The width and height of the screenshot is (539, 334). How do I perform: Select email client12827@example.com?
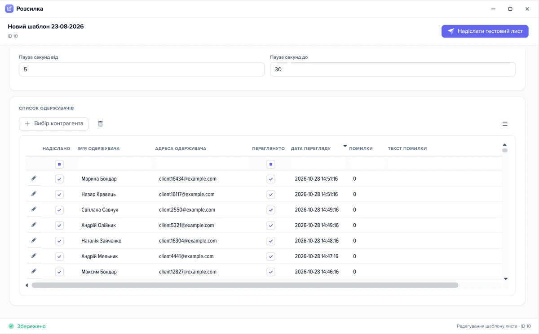[188, 272]
